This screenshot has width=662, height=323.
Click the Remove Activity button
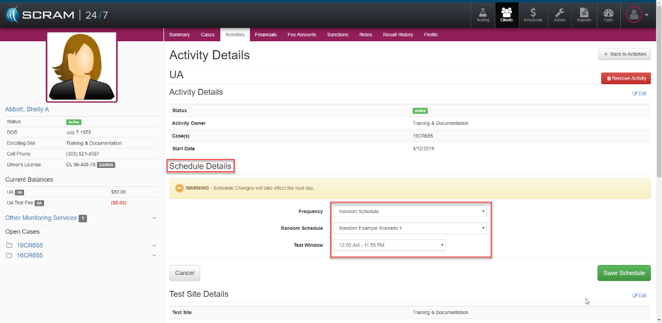[x=626, y=79]
